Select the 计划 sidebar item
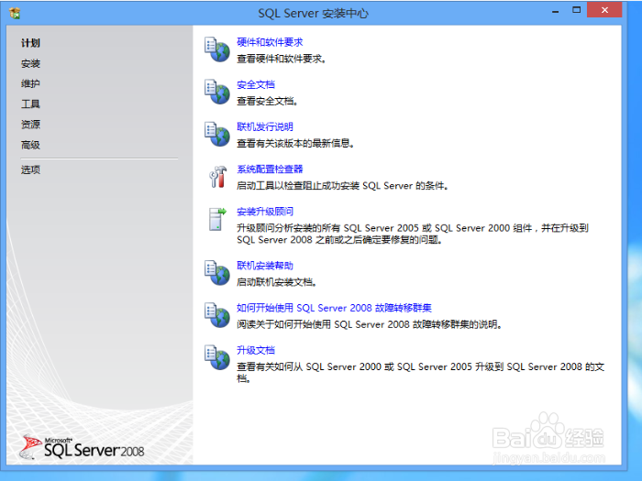Screen dimensions: 642x481 pyautogui.click(x=30, y=43)
